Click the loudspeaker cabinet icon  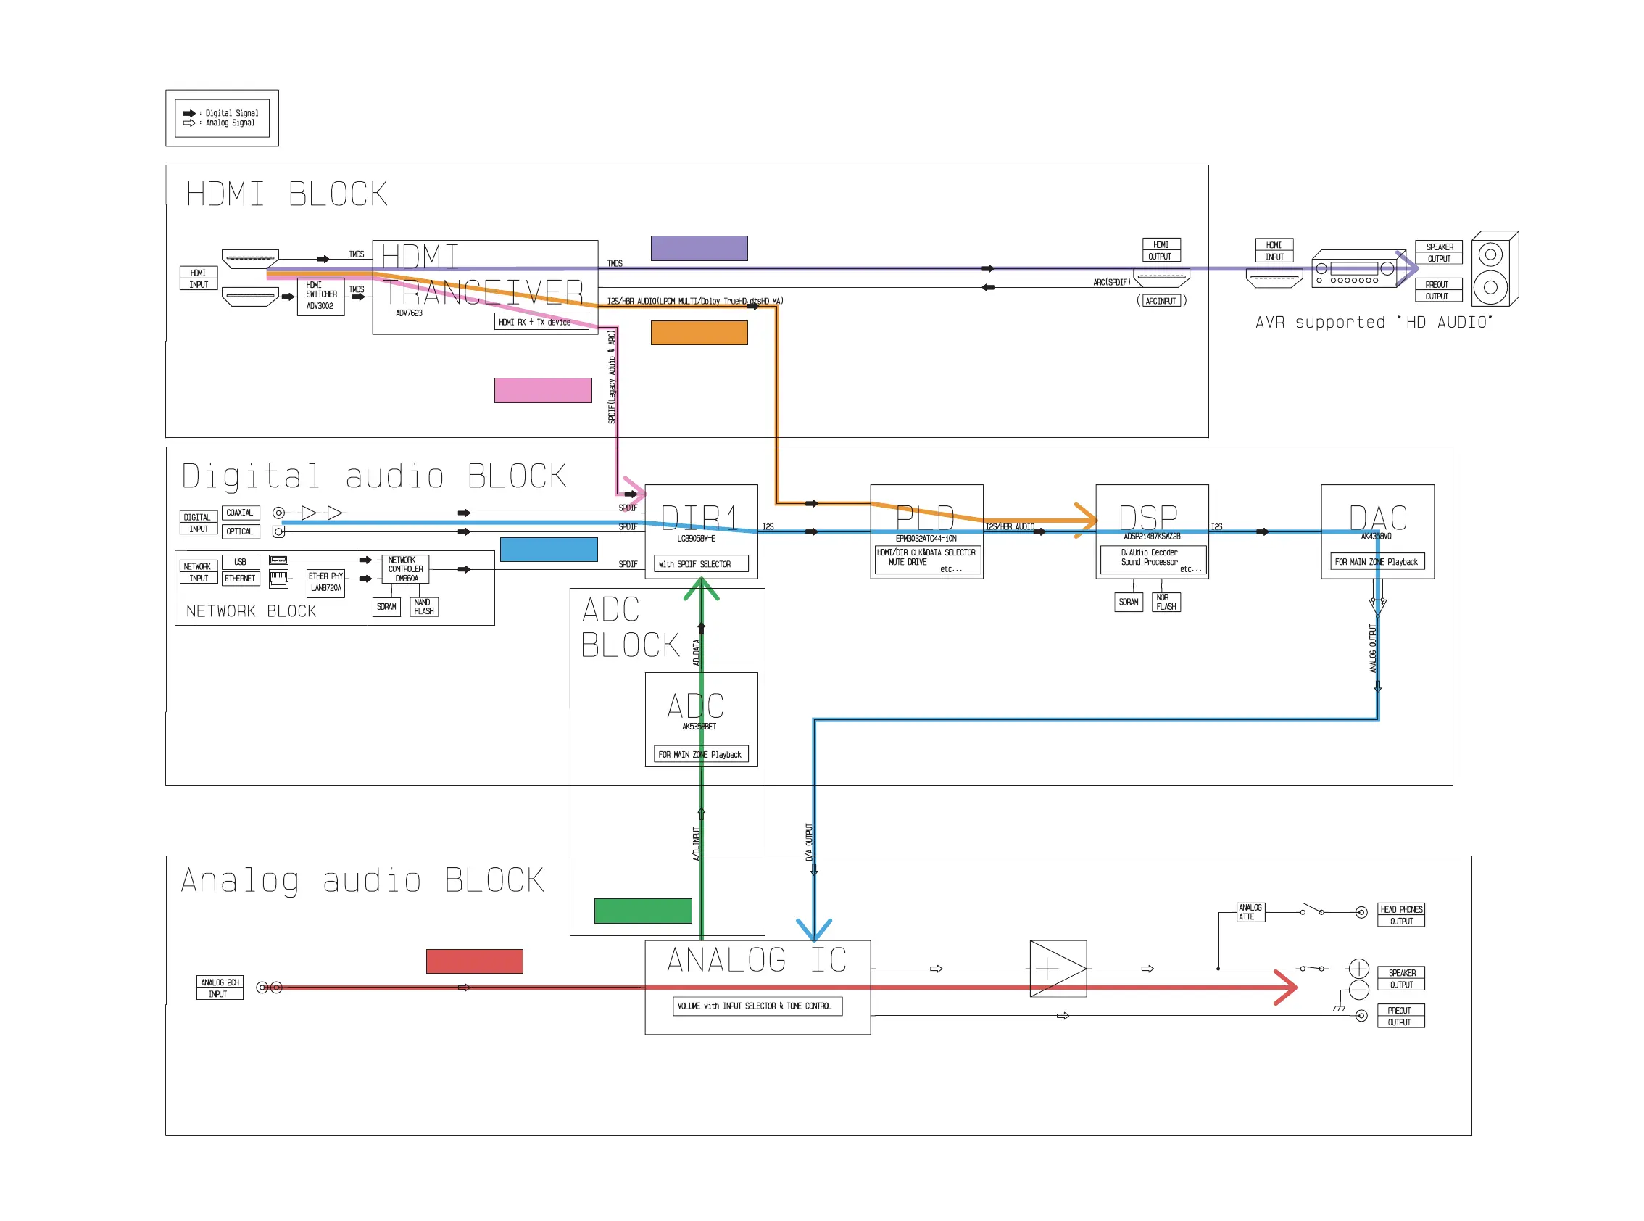(1495, 269)
